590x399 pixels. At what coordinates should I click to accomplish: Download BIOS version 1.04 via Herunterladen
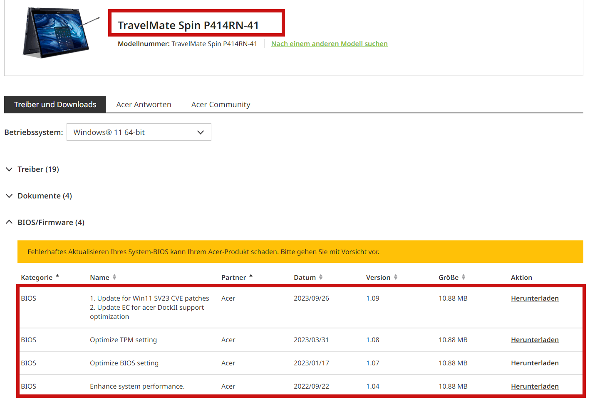[x=535, y=386]
